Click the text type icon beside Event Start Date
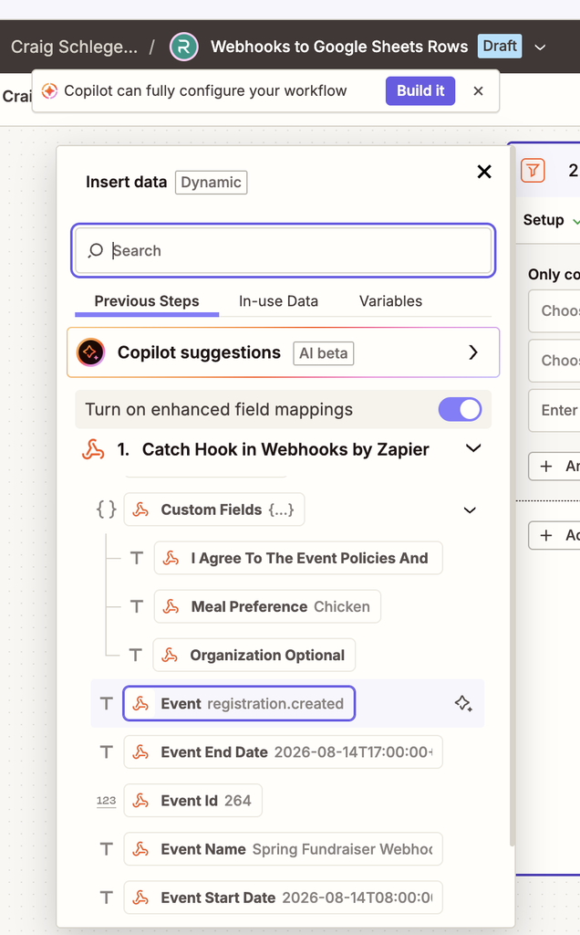Image resolution: width=580 pixels, height=935 pixels. point(106,898)
